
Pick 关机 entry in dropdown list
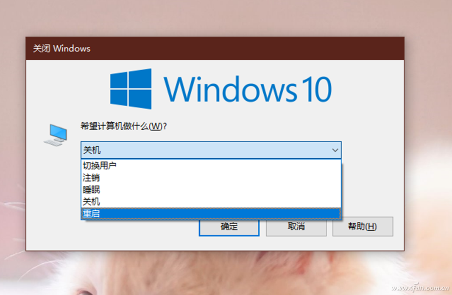pos(211,202)
